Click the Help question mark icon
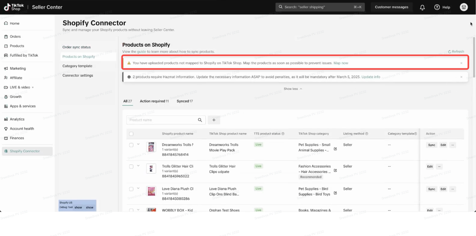This screenshot has width=476, height=236. pyautogui.click(x=437, y=7)
